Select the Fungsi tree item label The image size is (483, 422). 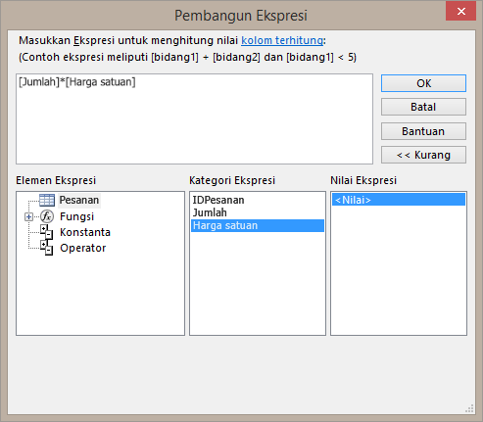point(76,216)
